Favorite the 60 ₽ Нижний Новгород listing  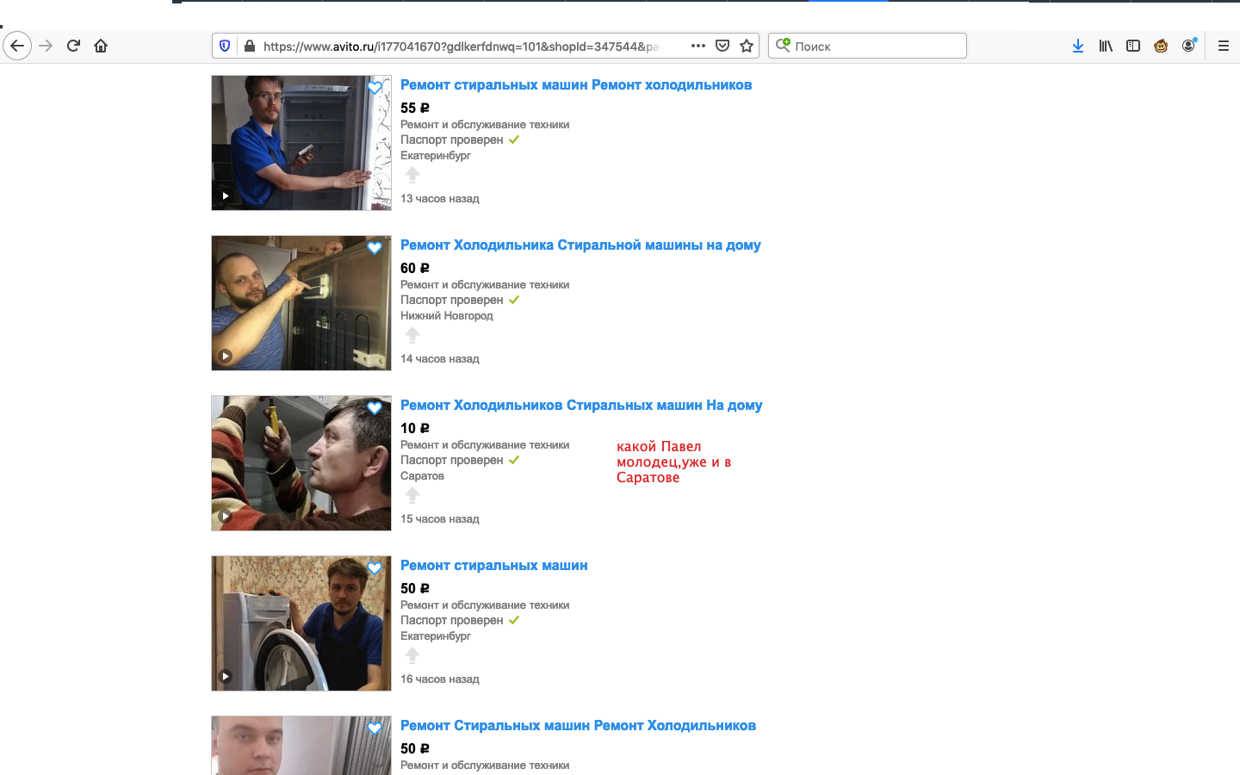point(375,248)
